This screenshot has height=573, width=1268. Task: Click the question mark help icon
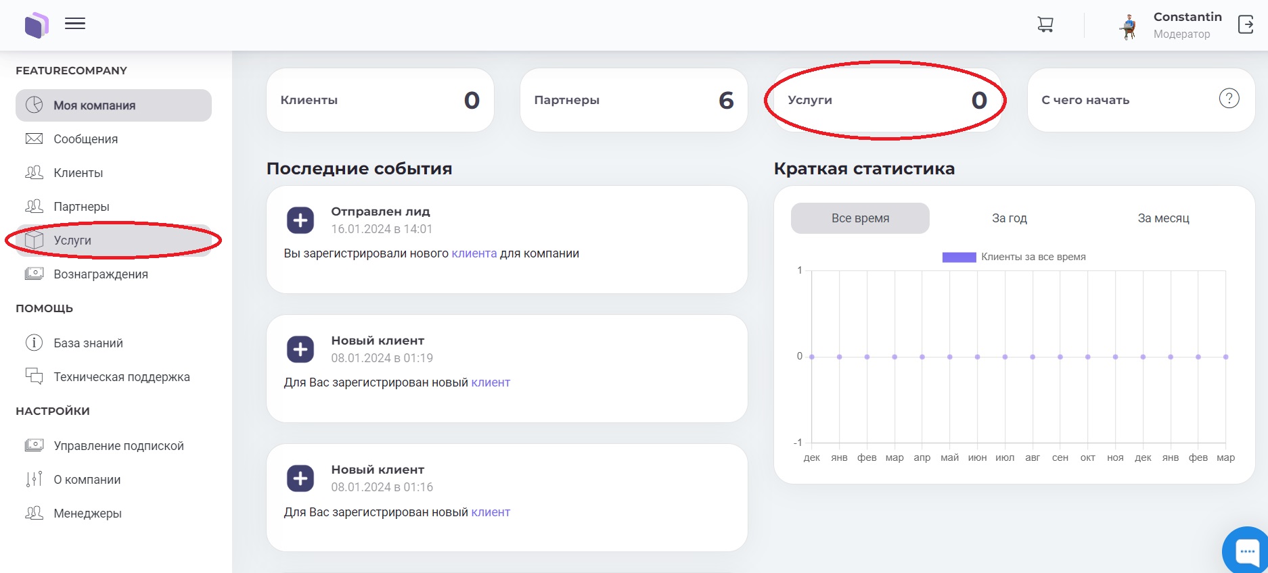pos(1229,99)
